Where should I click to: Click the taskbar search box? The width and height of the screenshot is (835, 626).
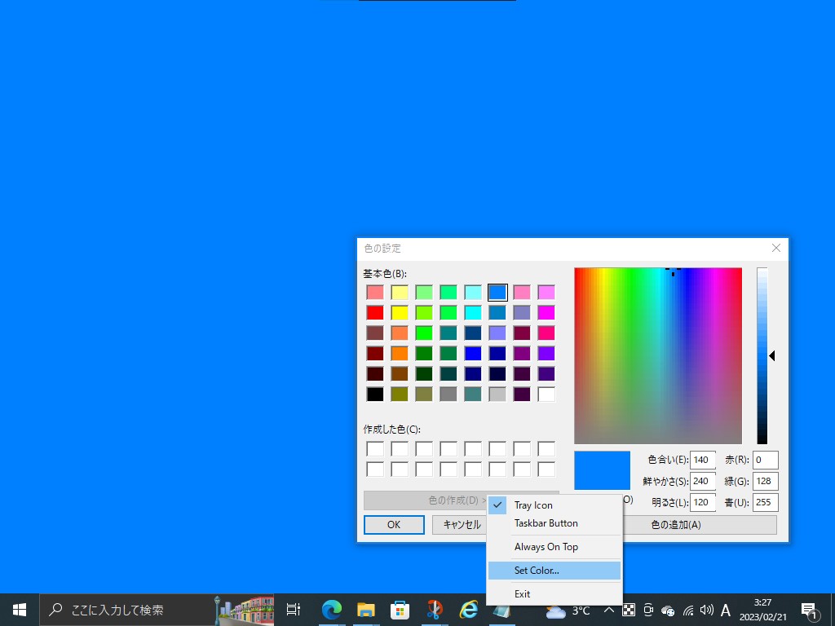(157, 610)
